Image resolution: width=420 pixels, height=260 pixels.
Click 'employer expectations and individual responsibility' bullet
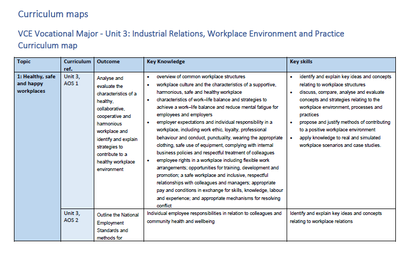220,137
